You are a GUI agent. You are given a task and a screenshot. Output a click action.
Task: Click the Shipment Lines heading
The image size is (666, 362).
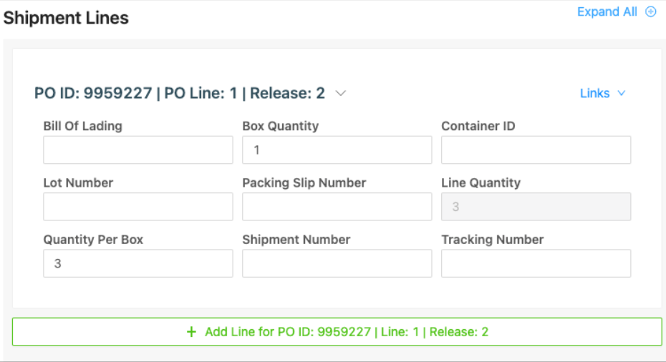coord(66,18)
